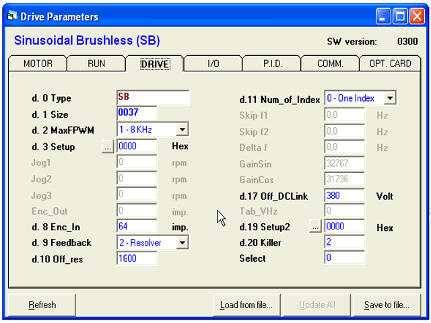Click the Load from file button
The image size is (431, 323).
(x=246, y=305)
